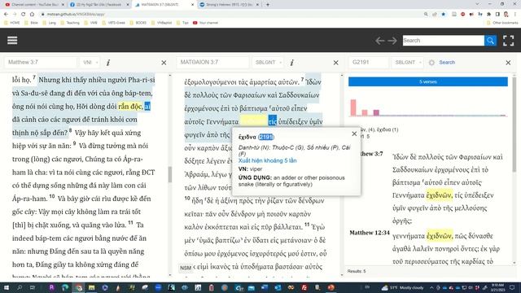The height and width of the screenshot is (293, 521).
Task: Open weather widget Mostly cloudy
Action: click(x=402, y=287)
